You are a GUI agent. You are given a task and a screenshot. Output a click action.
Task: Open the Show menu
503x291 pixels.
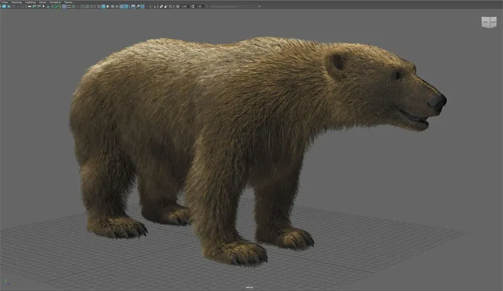click(43, 2)
